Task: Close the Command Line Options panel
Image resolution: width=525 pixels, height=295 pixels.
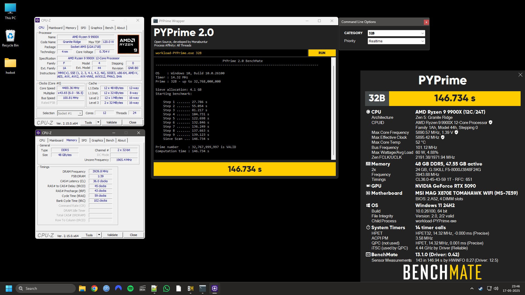Action: click(426, 22)
